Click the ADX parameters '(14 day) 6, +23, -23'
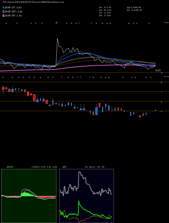Viewport: 169px width, 223px height. 94,167
